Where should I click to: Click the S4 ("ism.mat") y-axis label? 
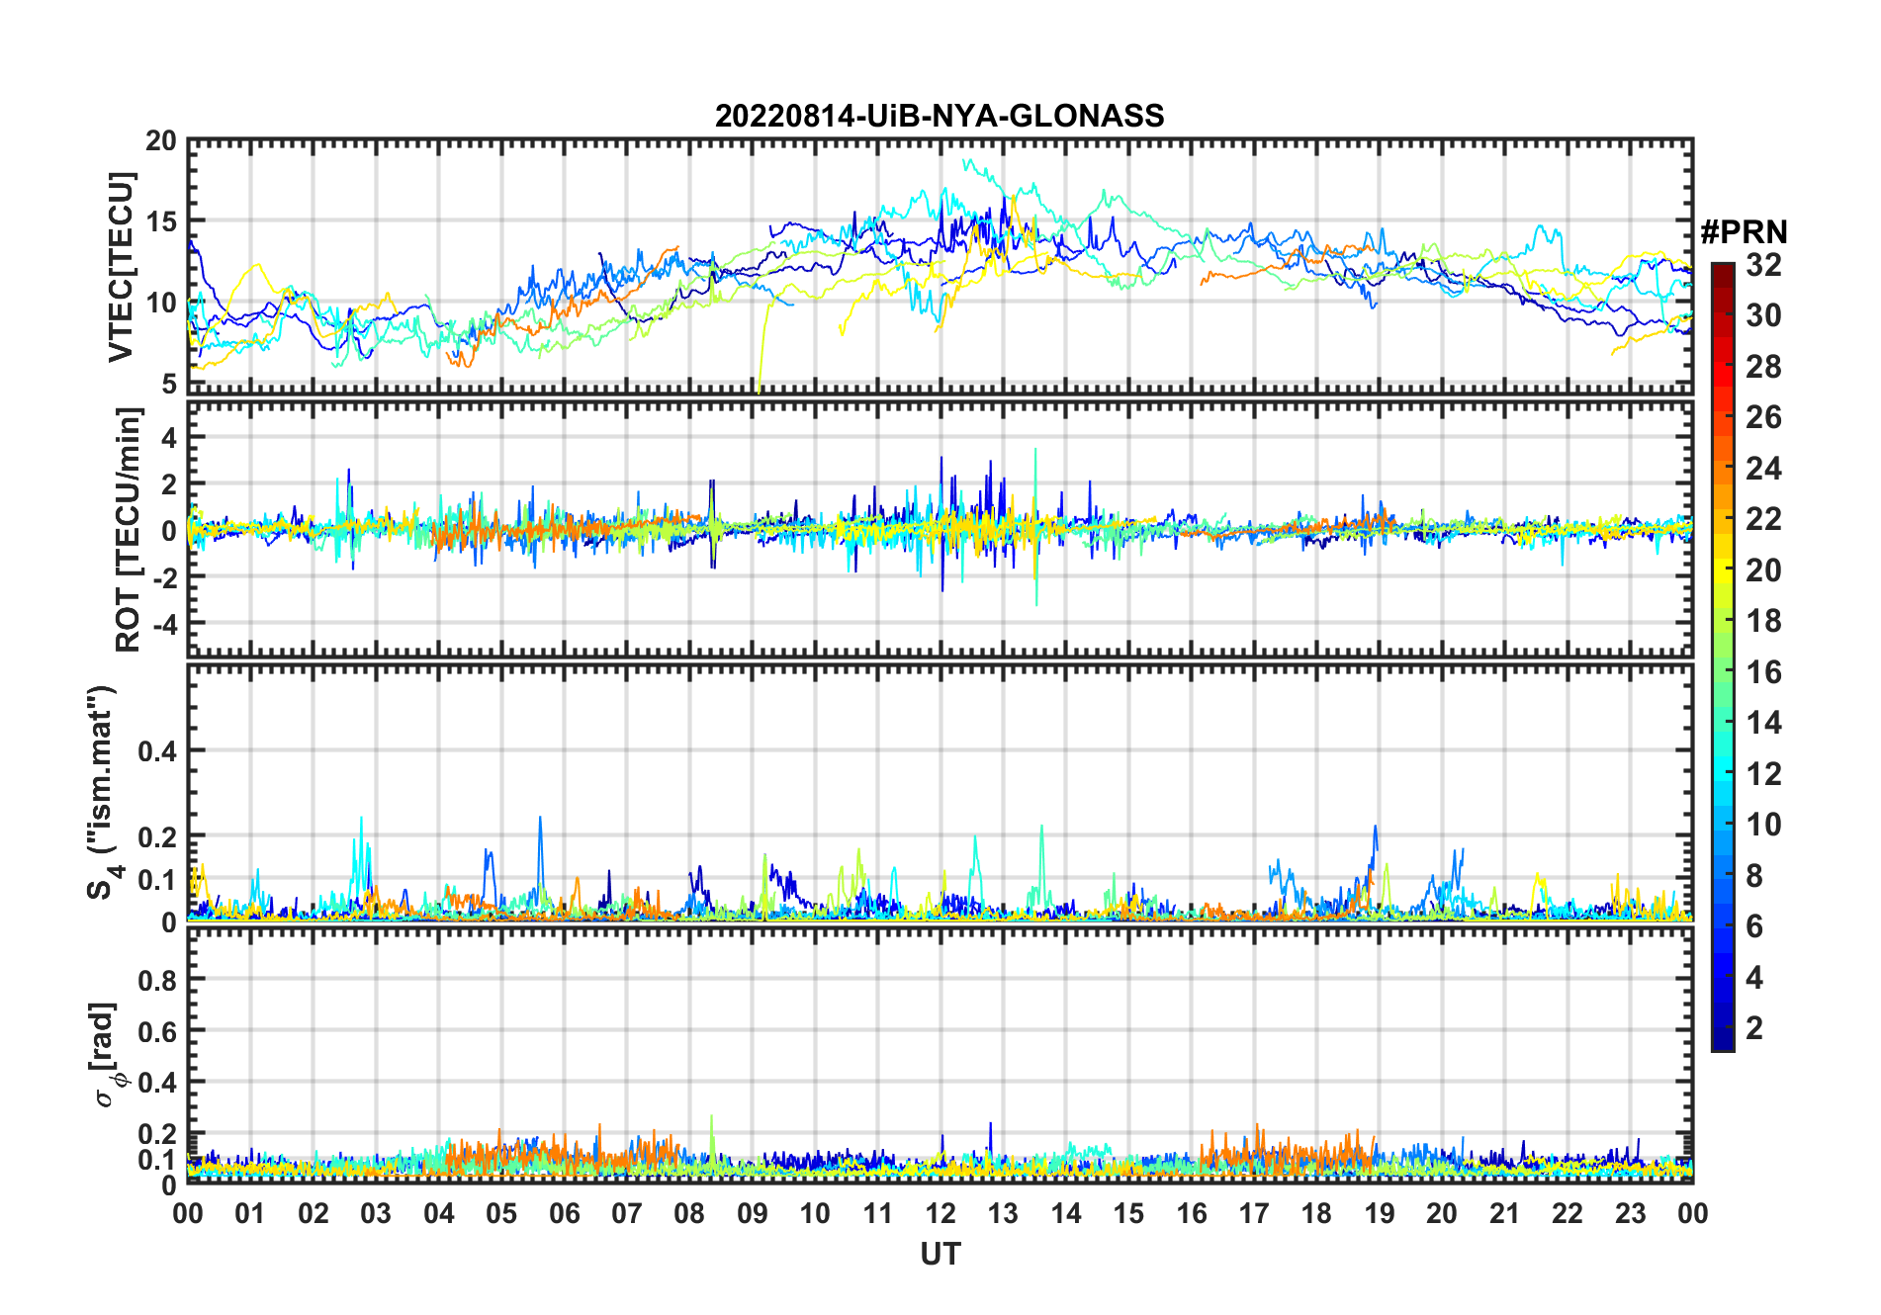click(104, 792)
